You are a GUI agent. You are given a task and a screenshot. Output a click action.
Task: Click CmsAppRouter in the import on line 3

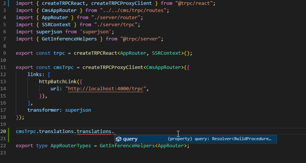tap(59, 10)
